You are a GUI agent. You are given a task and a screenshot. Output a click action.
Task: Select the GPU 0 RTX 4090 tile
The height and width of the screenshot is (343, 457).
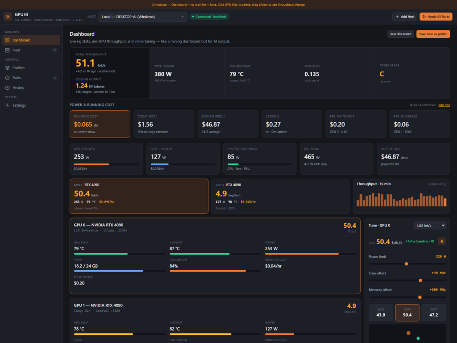pyautogui.click(x=139, y=197)
